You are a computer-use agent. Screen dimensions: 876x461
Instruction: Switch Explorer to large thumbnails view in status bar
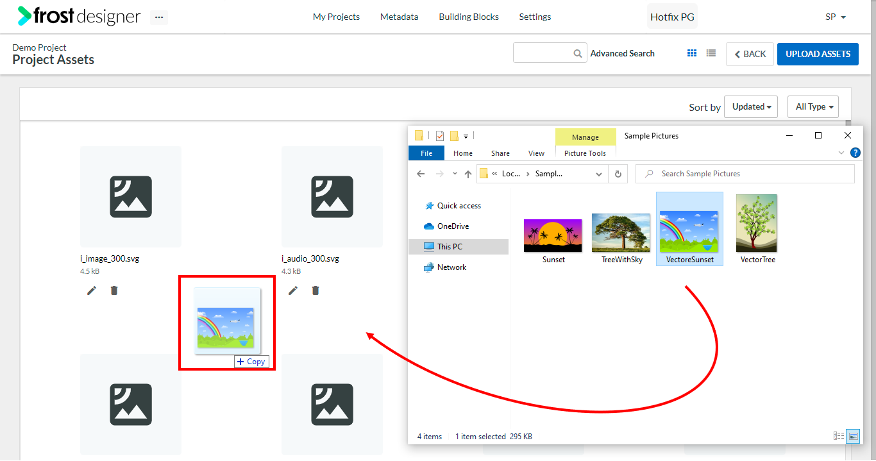pyautogui.click(x=853, y=436)
